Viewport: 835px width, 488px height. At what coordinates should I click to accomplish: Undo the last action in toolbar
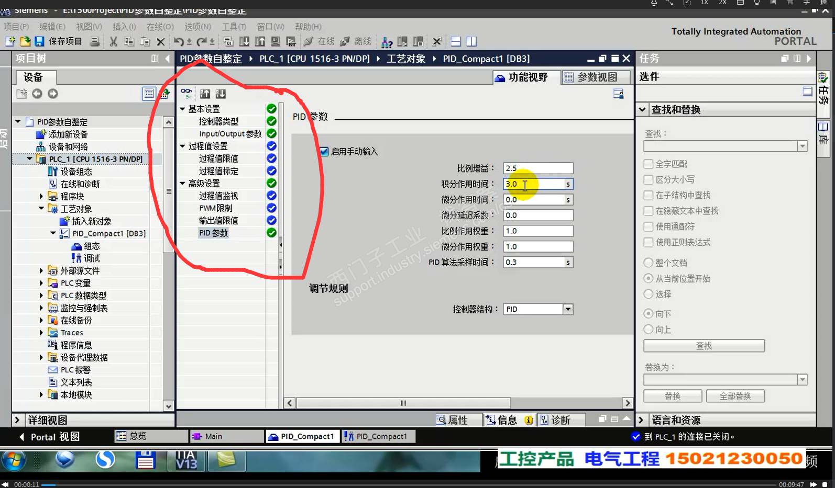pyautogui.click(x=179, y=41)
